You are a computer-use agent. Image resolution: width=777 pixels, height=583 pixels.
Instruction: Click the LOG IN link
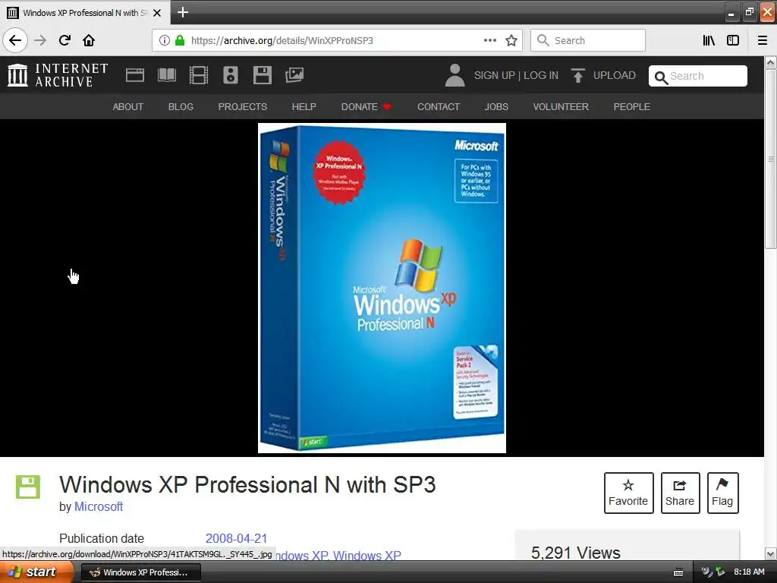click(x=540, y=75)
